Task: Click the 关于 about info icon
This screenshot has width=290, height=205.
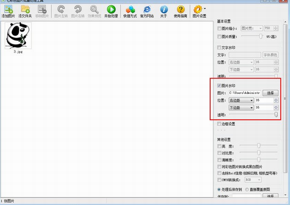Action: pyautogui.click(x=164, y=10)
